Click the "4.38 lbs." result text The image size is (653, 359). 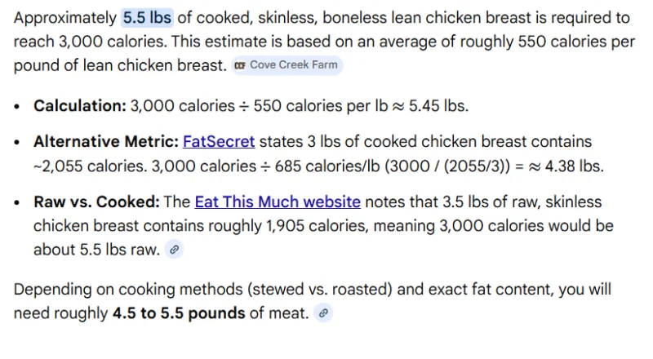(575, 166)
